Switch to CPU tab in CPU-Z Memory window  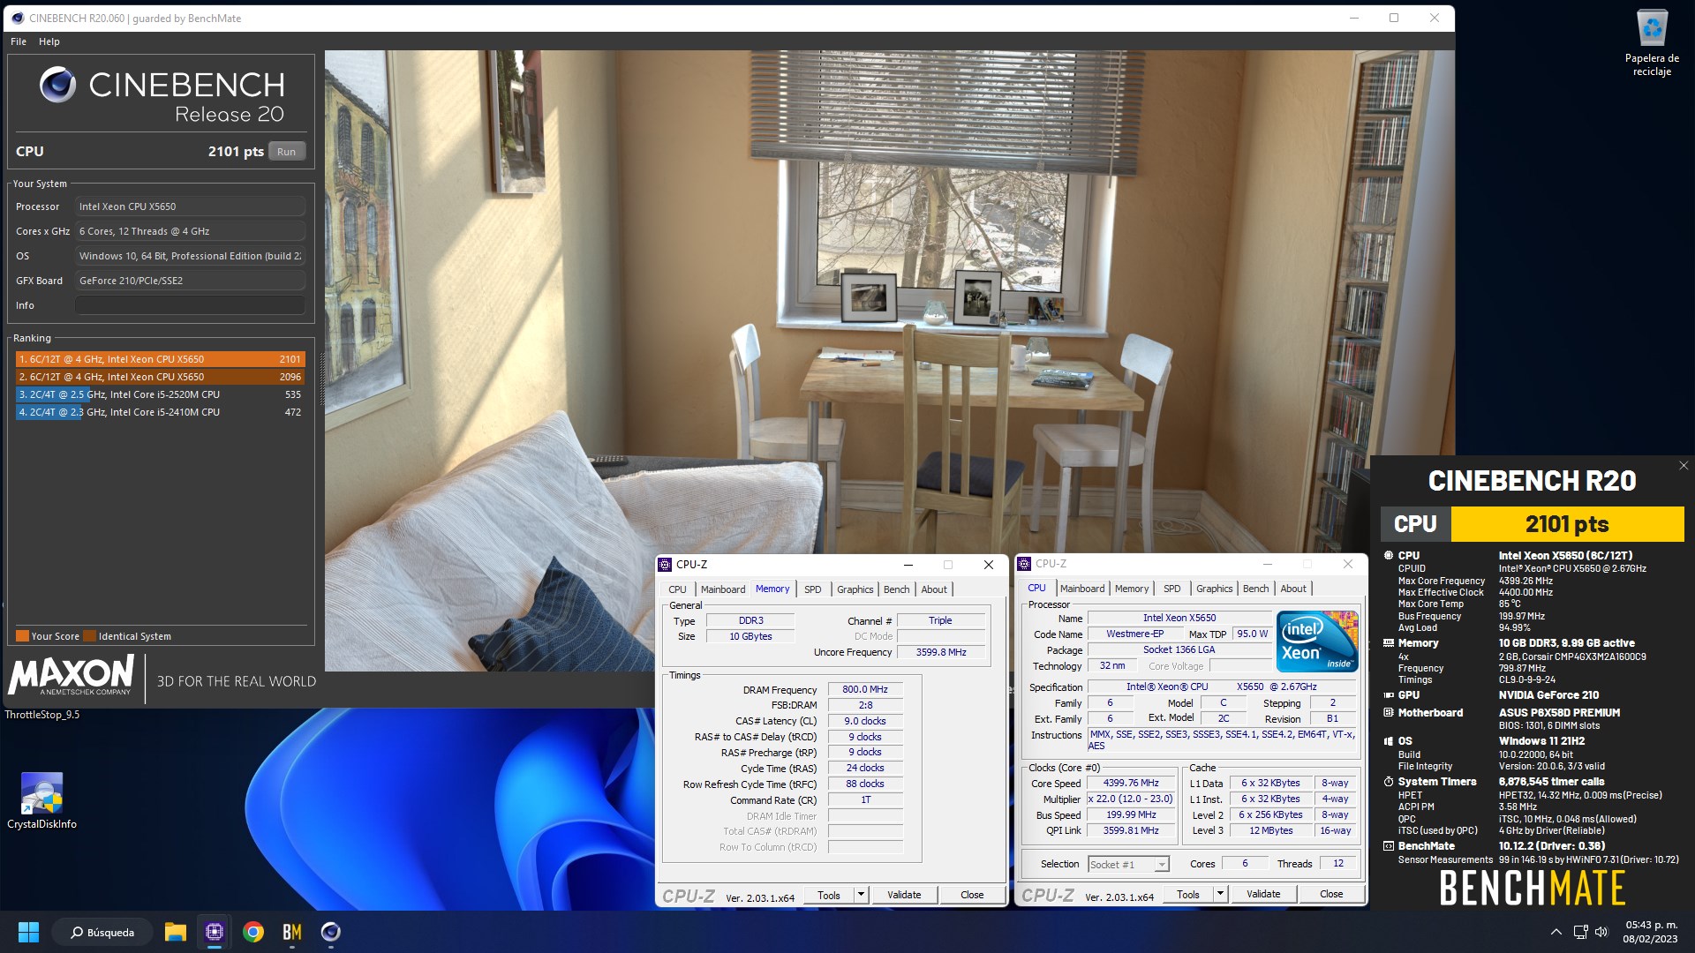point(677,589)
